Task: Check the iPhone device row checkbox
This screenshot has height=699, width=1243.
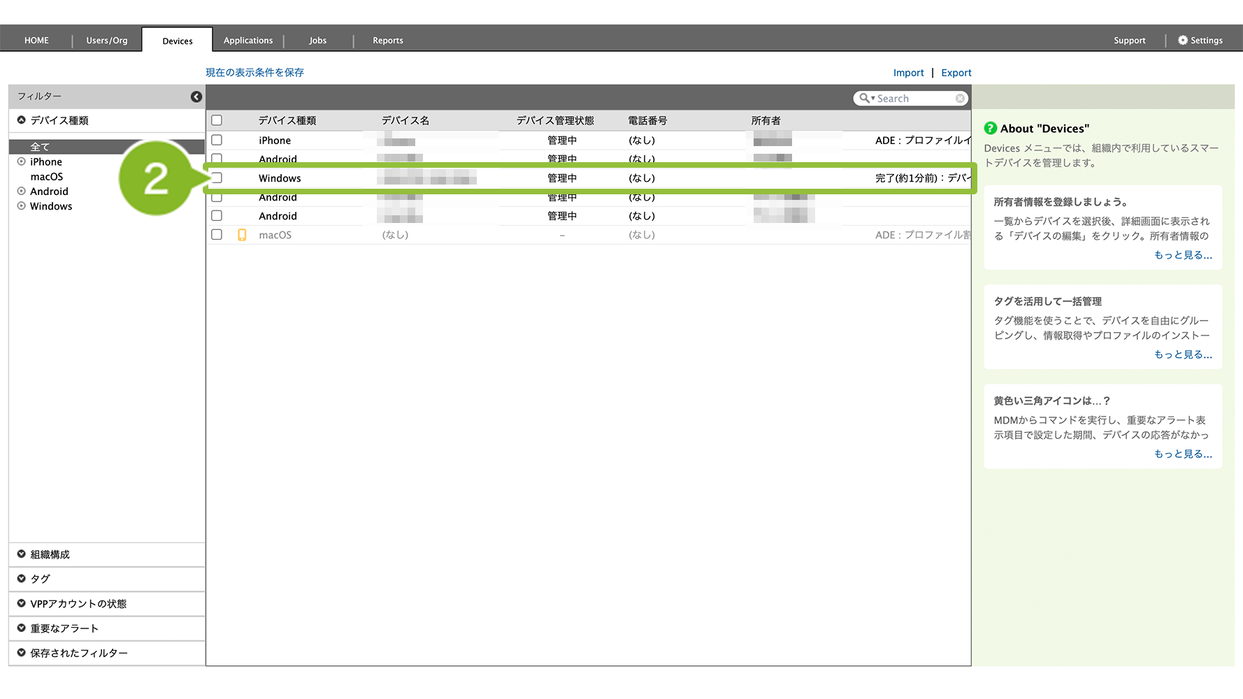Action: (217, 140)
